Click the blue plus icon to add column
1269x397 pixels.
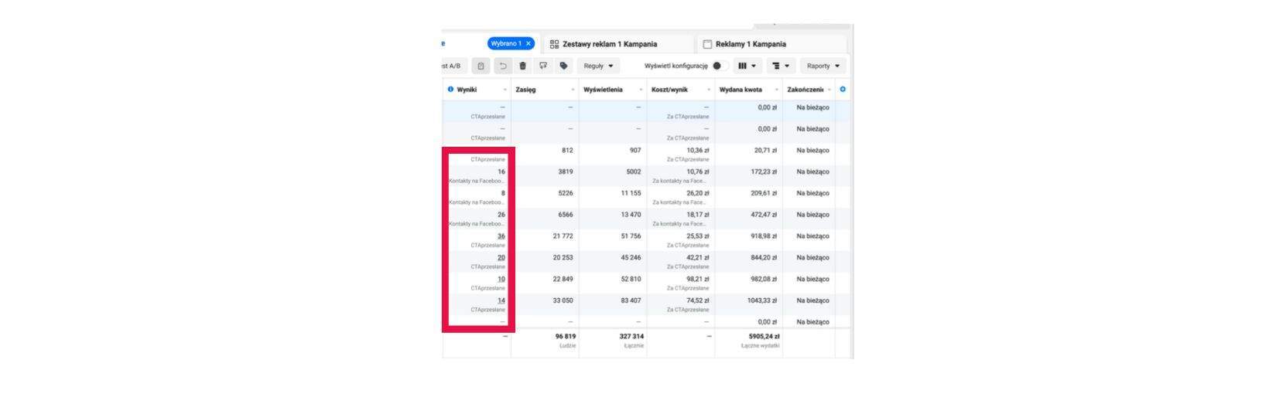click(843, 90)
